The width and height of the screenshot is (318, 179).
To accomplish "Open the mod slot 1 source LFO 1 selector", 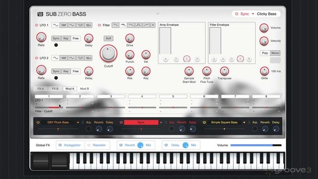I will click(x=49, y=100).
